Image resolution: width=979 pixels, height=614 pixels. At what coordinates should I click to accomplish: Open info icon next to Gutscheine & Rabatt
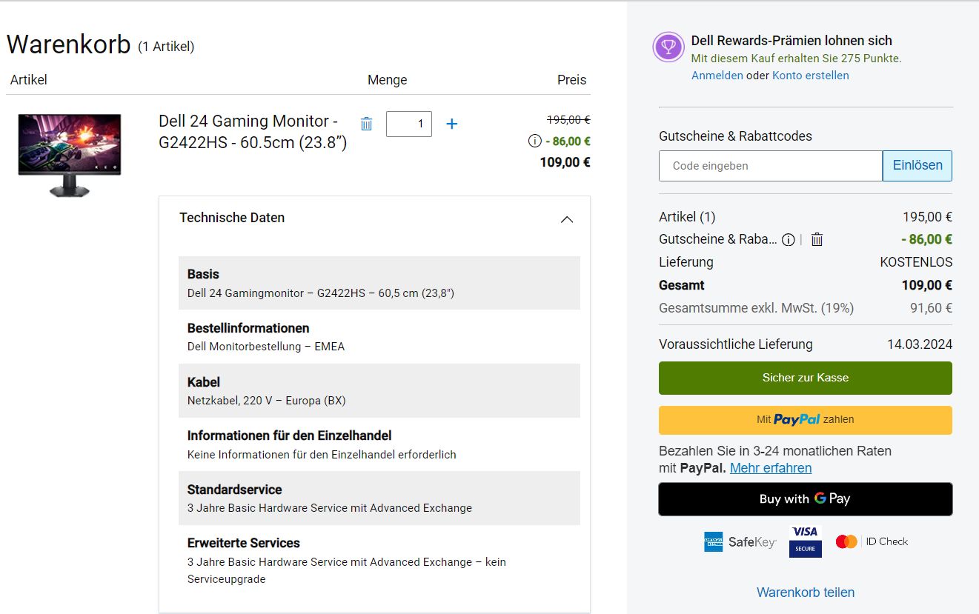(x=789, y=239)
